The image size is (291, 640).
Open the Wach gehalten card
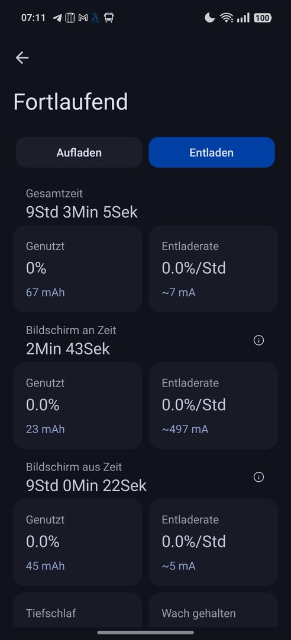[213, 610]
